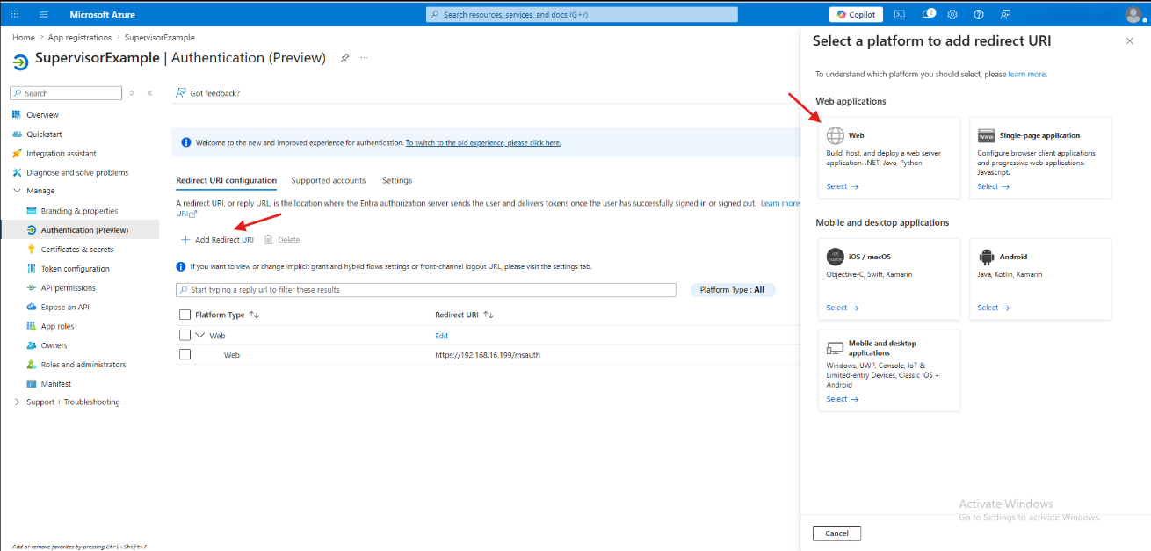Go to Home breadcrumb
The height and width of the screenshot is (551, 1151).
coord(24,38)
